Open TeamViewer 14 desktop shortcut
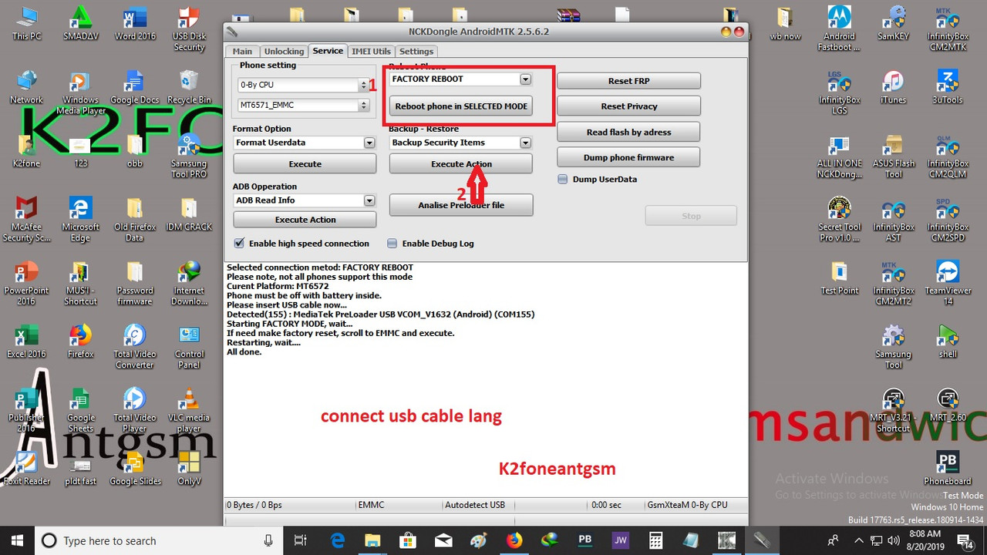The width and height of the screenshot is (987, 555). 948,283
